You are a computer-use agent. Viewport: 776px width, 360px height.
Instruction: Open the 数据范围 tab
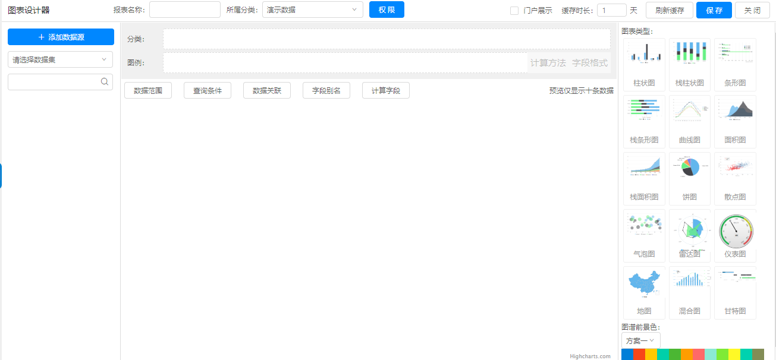pyautogui.click(x=148, y=91)
